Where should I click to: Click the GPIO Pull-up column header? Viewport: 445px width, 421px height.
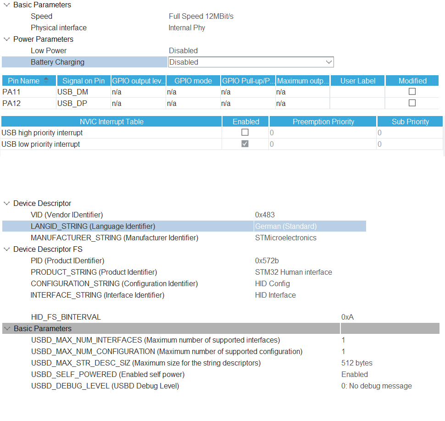click(x=248, y=81)
